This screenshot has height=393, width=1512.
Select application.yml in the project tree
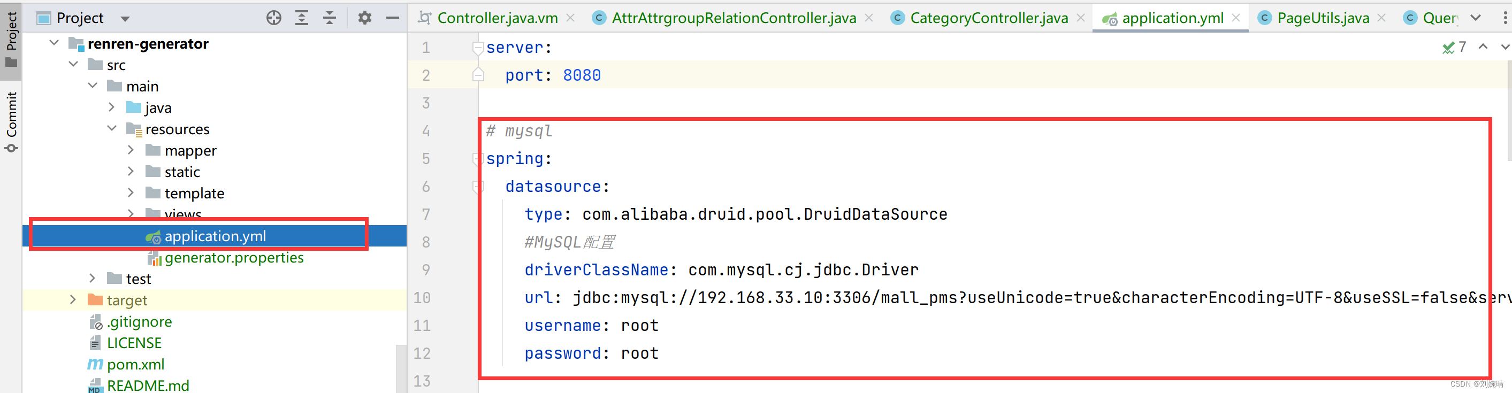click(214, 236)
